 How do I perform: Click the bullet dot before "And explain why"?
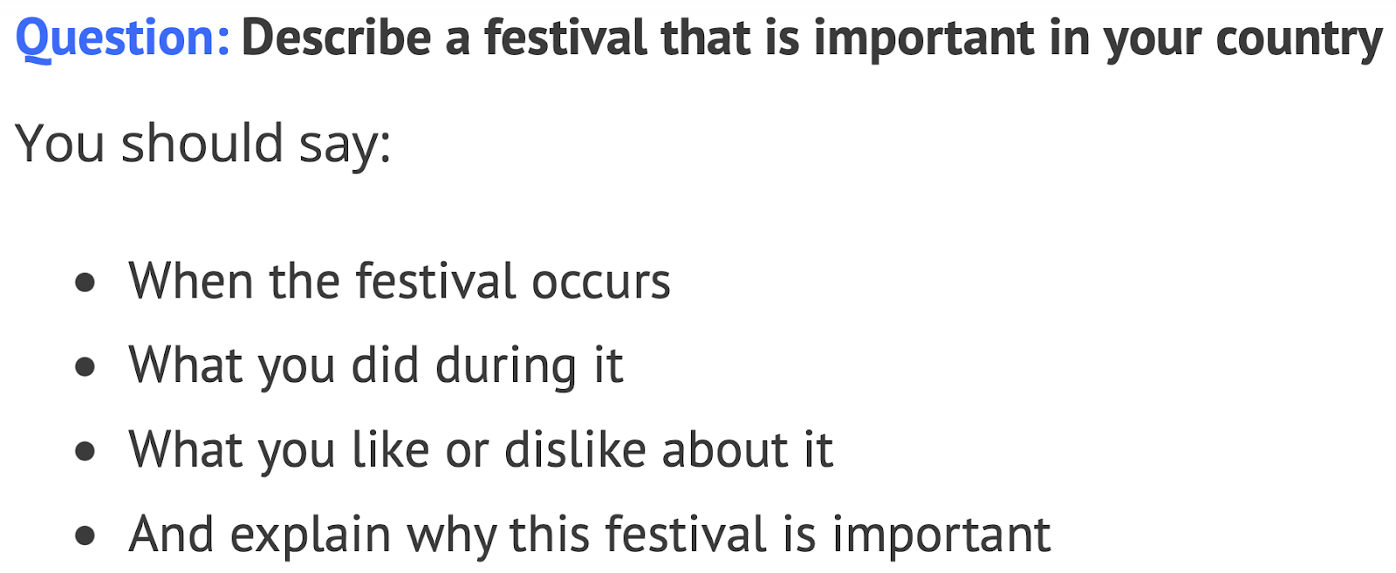[85, 535]
